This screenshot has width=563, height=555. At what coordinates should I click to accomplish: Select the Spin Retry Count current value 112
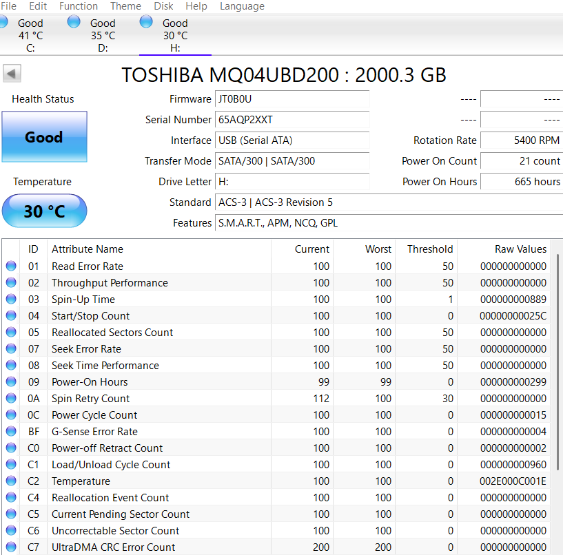(321, 398)
